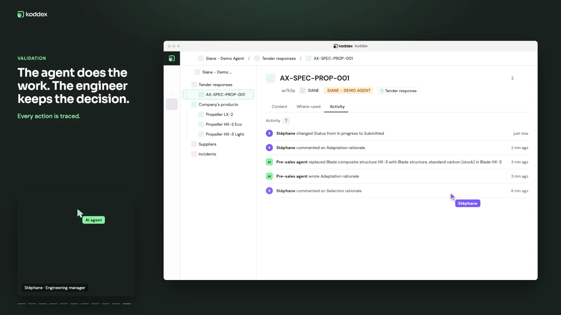Viewport: 561px width, 315px height.
Task: Expand Tender responses in the tree
Action: pyautogui.click(x=215, y=85)
